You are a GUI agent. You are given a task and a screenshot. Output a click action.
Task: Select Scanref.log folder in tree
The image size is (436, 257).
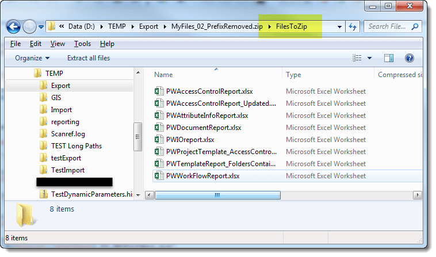click(68, 134)
